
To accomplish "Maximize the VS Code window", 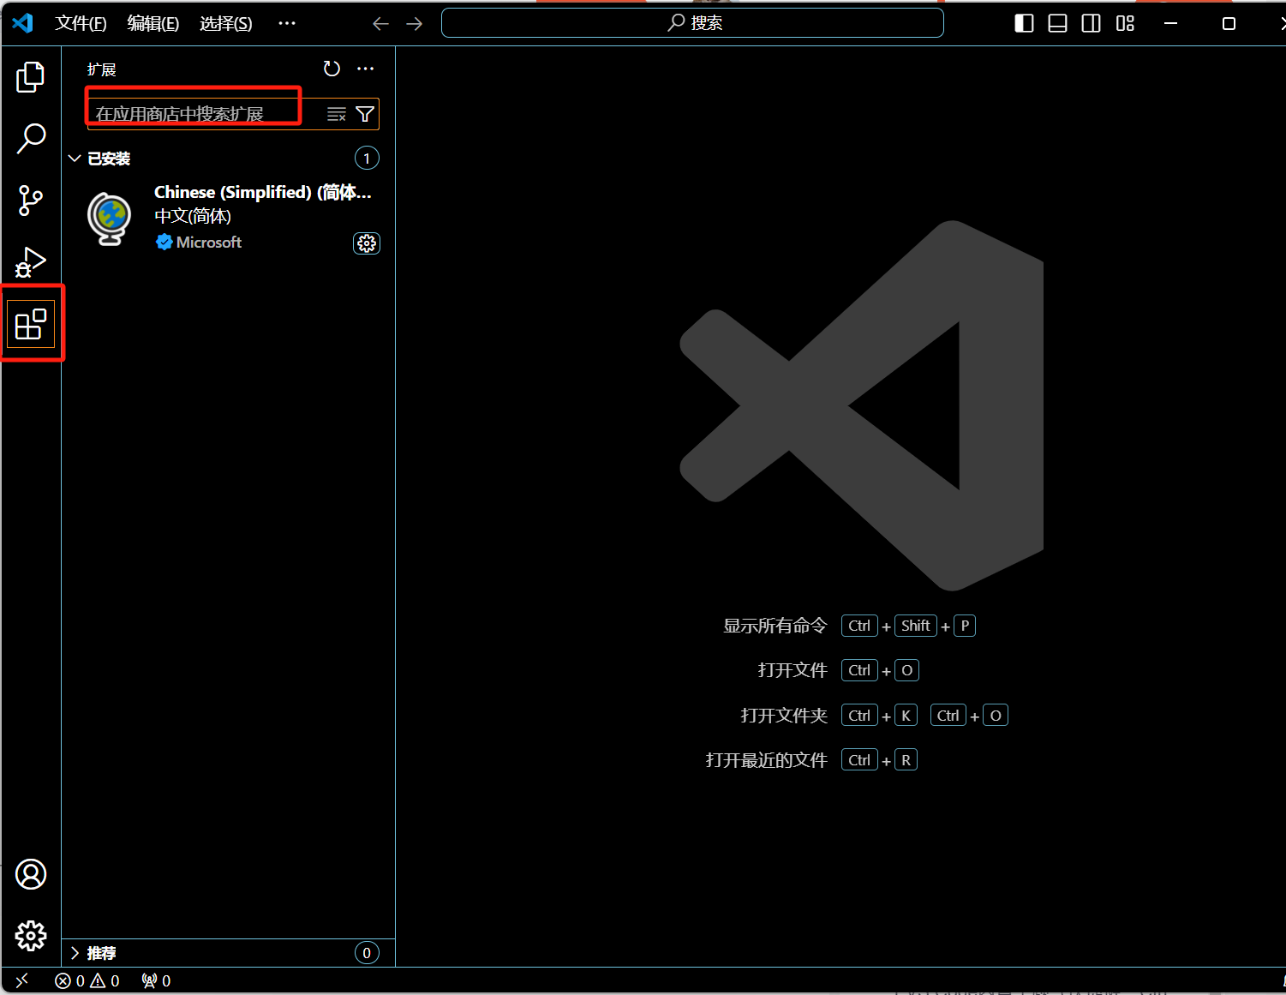I will pos(1229,23).
